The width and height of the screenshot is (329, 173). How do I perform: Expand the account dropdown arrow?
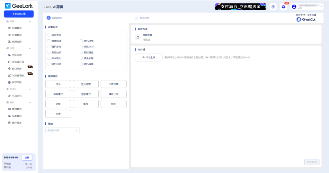[321, 6]
